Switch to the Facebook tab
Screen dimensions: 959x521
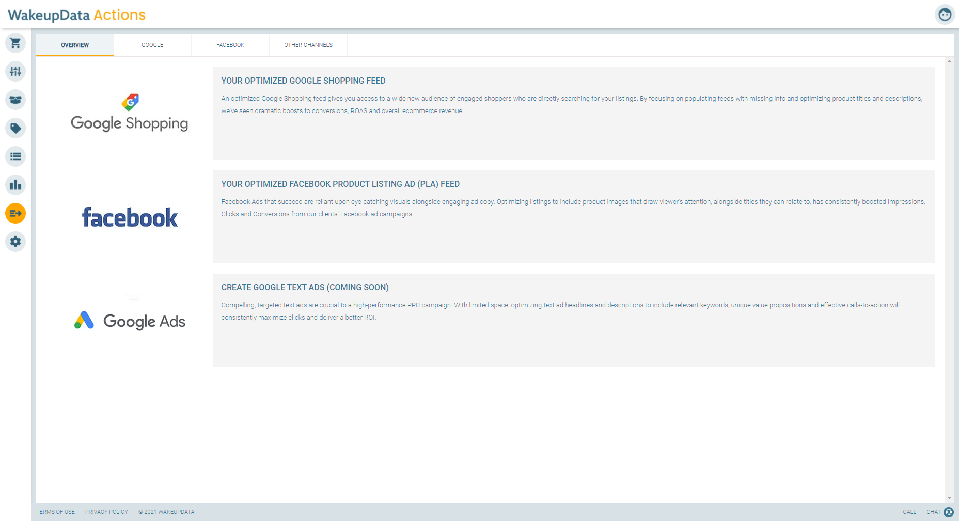(x=230, y=45)
